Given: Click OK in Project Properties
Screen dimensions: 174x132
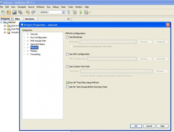Looking at the screenshot, I should pos(136,126).
